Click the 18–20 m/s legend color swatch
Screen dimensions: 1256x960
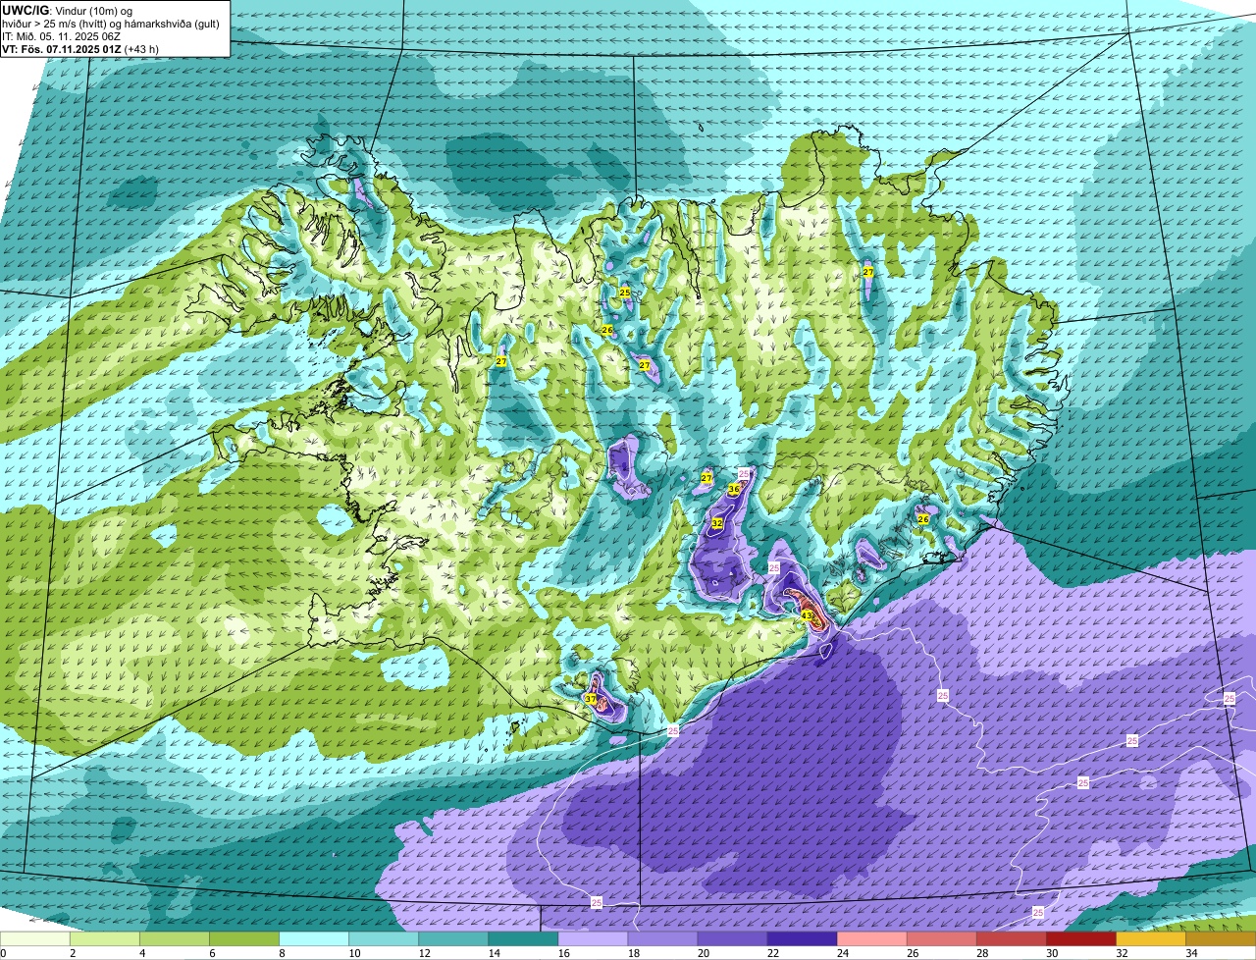point(662,939)
